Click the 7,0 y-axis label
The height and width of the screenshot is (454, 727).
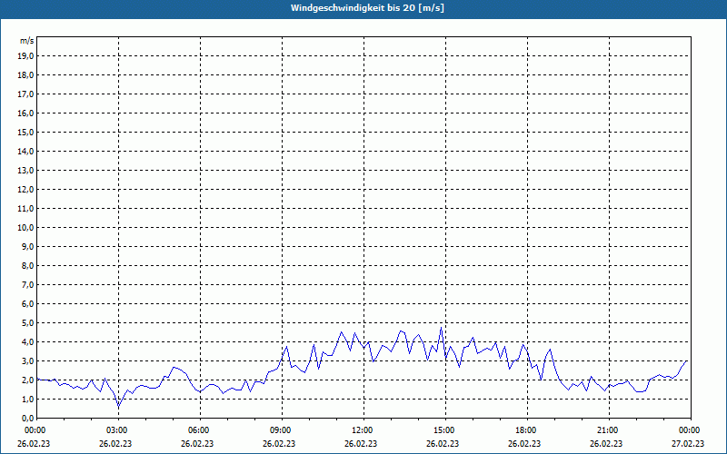(x=27, y=284)
